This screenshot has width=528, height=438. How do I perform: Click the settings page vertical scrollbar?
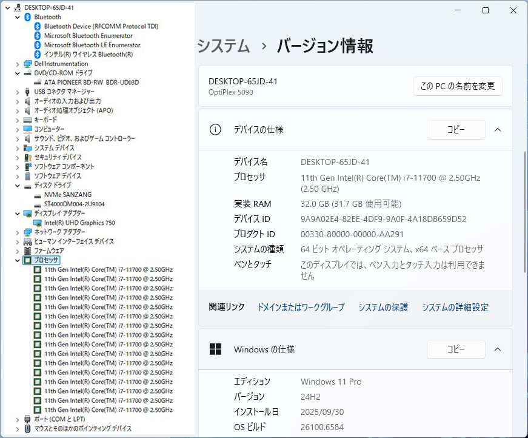click(525, 182)
